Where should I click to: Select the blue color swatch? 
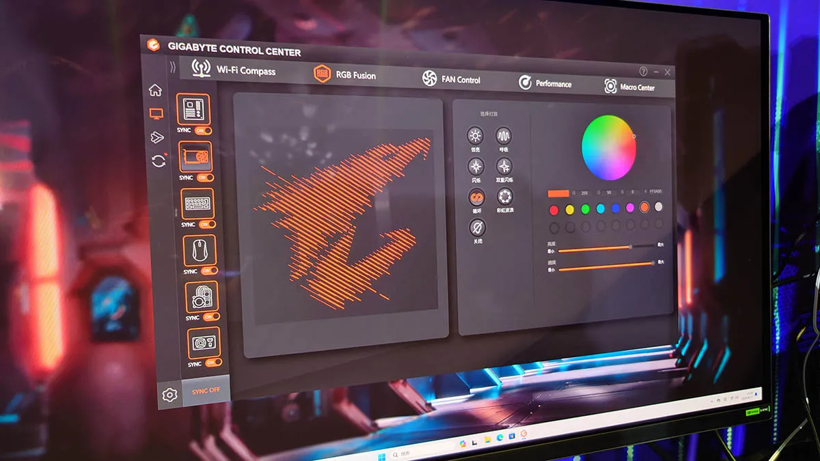[x=616, y=208]
